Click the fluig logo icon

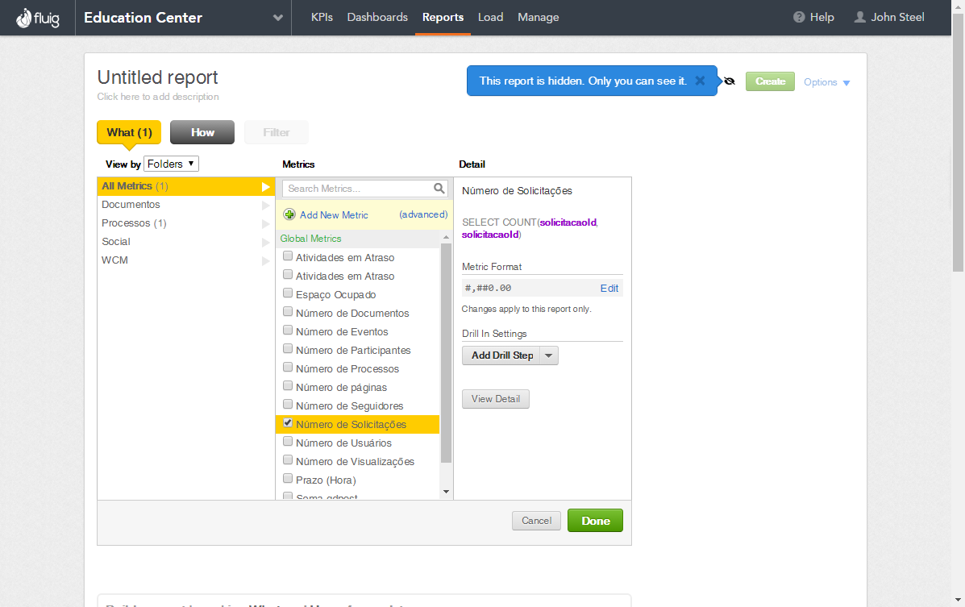click(23, 17)
